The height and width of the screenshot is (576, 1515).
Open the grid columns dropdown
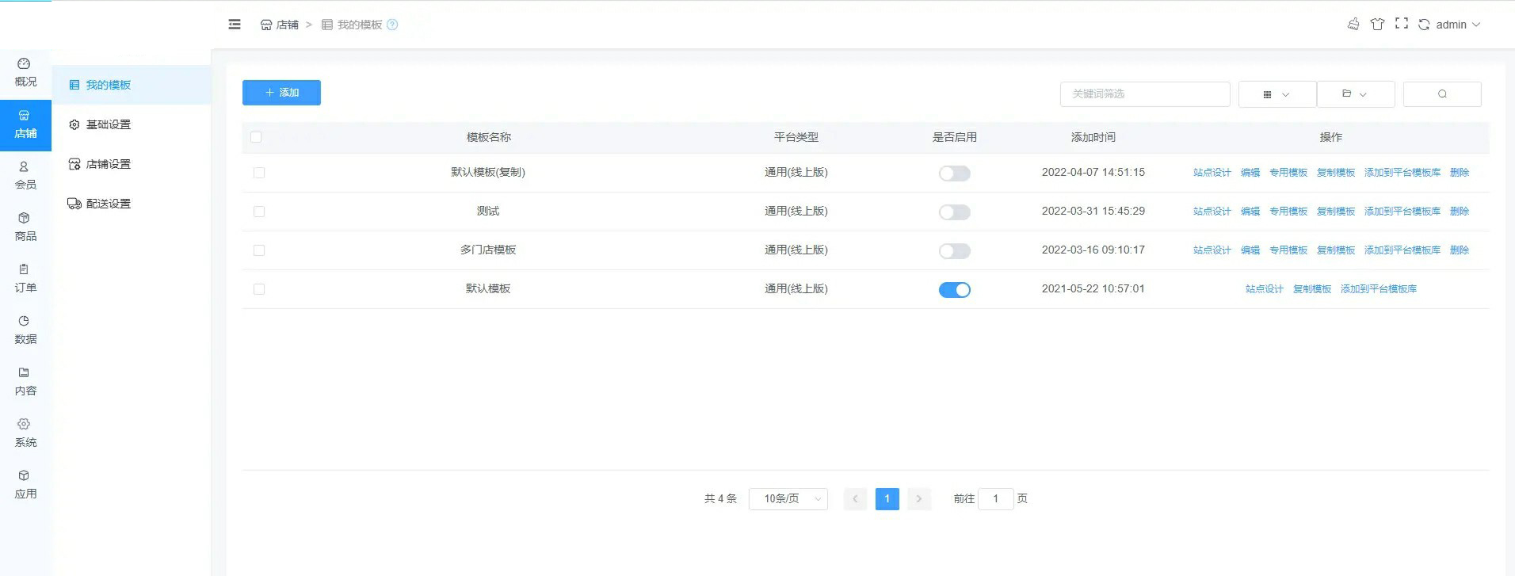[x=1276, y=94]
